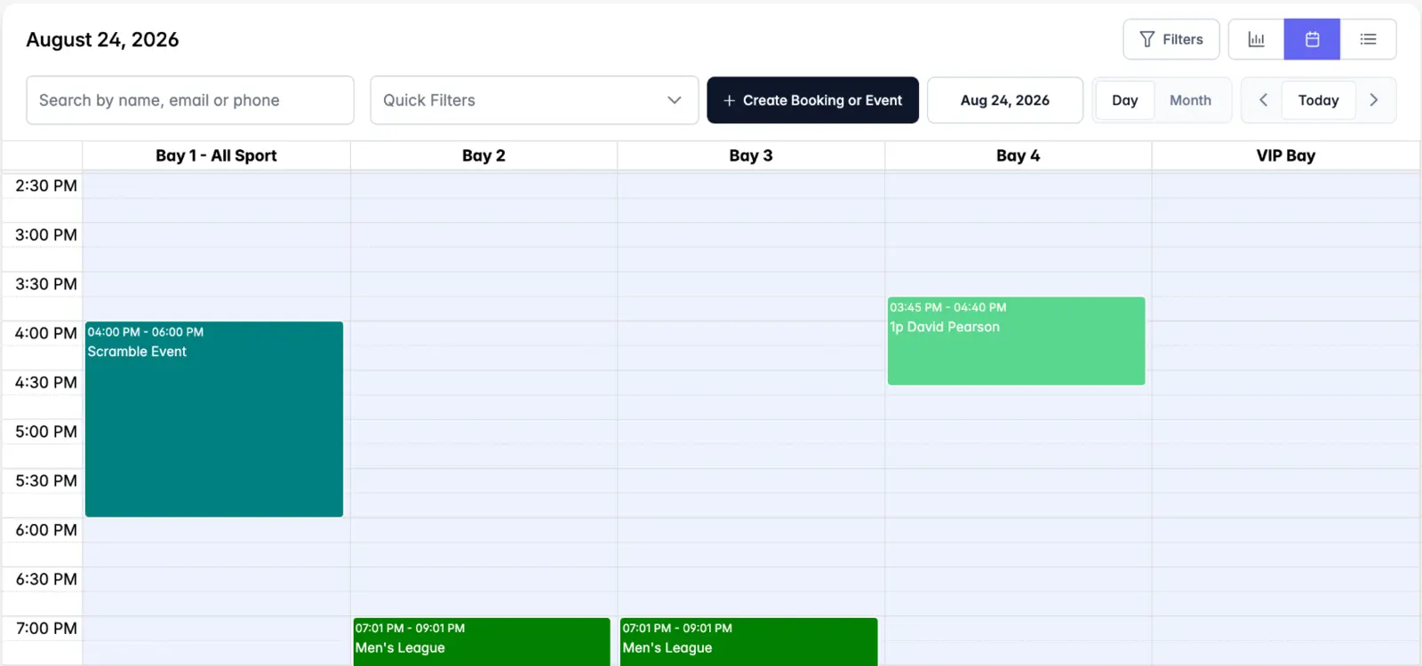Open the Scramble Event booking block
Viewport: 1422px width, 666px height.
pyautogui.click(x=214, y=419)
